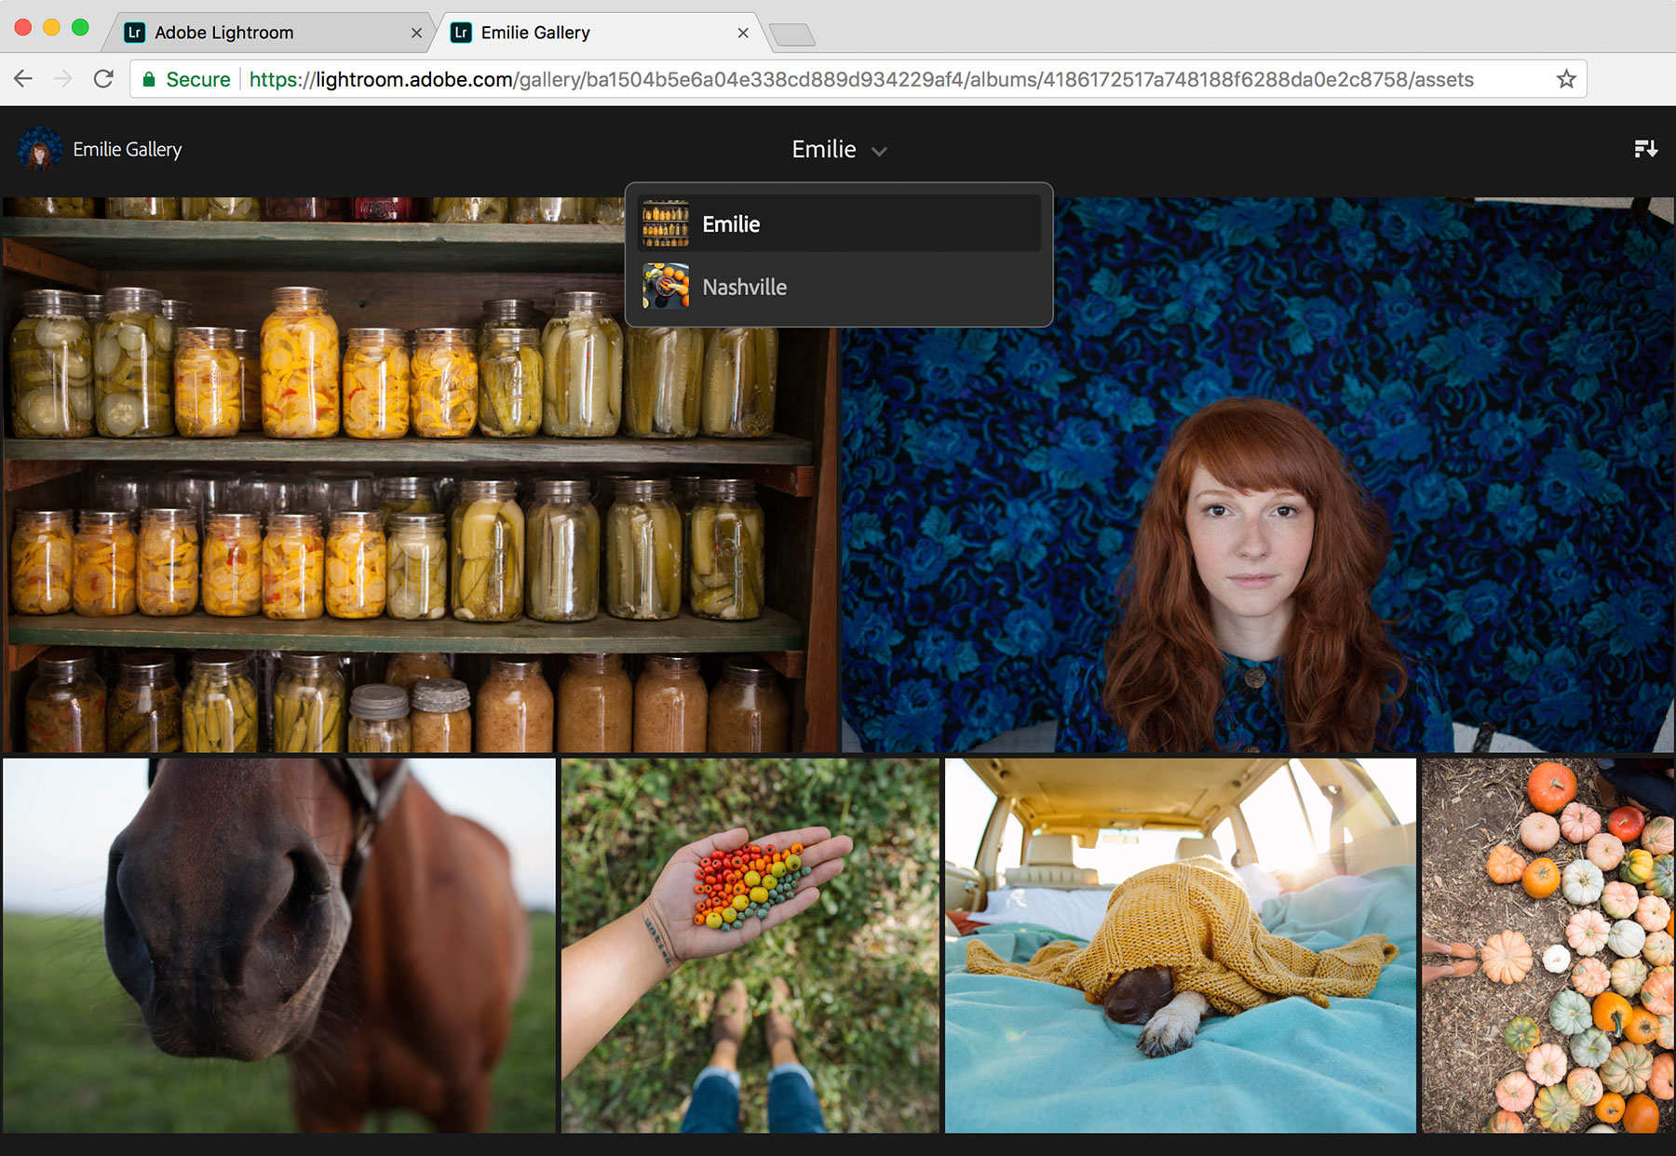The image size is (1676, 1156).
Task: Click the sort order icon
Action: pos(1647,148)
